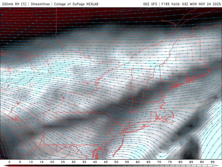Screen dimensions: 222x167
Task: Click the colorbar value "85"
Action: [x=191, y=162]
